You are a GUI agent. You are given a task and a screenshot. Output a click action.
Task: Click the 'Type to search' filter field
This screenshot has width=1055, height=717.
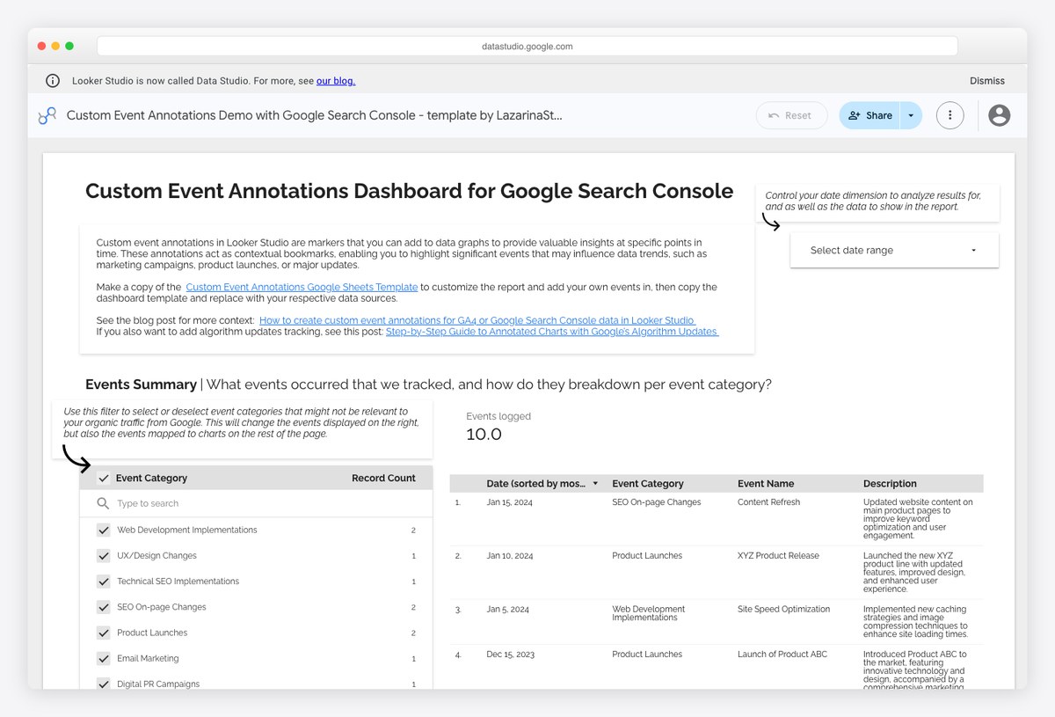point(256,503)
